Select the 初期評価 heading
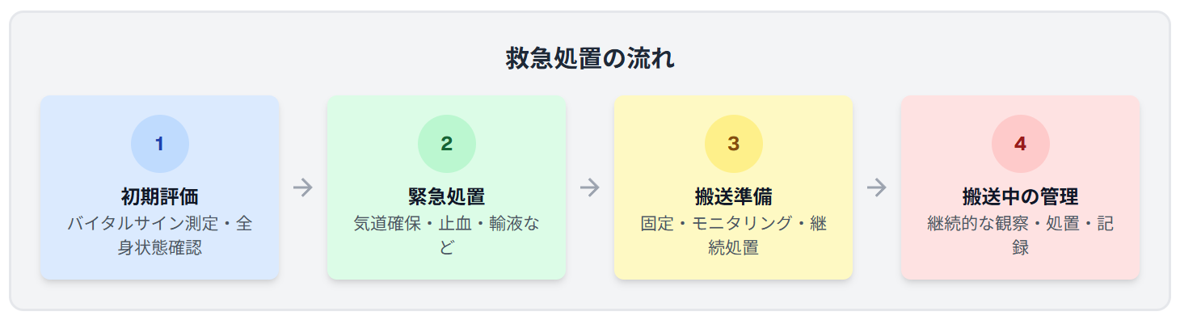This screenshot has width=1180, height=320. pos(160,197)
